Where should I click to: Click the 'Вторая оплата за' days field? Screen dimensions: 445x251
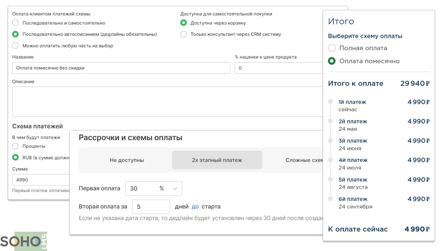[x=151, y=207]
